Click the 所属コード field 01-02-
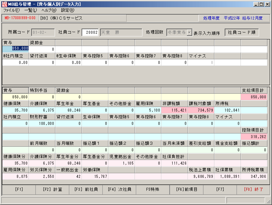 tap(43, 32)
